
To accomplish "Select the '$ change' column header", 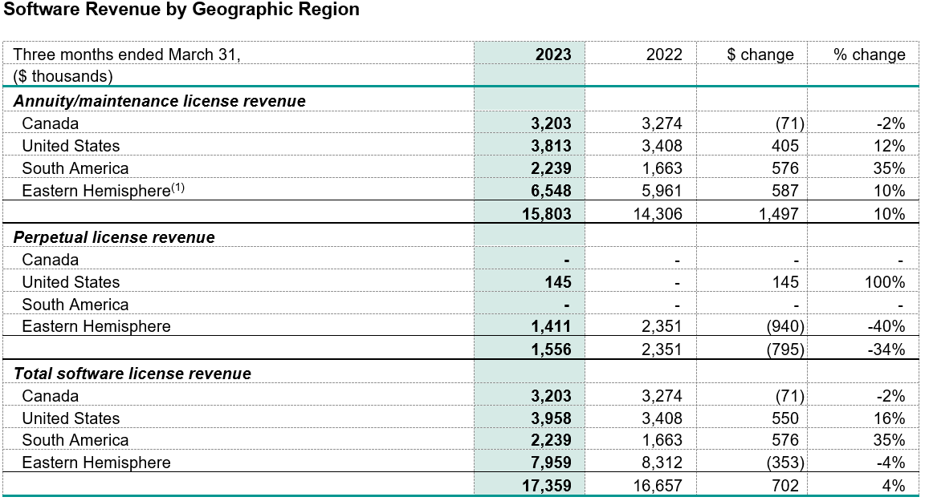I will 760,55.
